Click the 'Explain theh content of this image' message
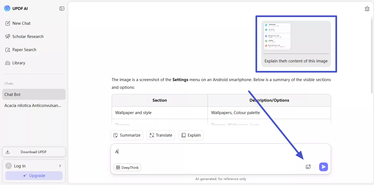Screen dimensions: 374x185 pyautogui.click(x=296, y=61)
